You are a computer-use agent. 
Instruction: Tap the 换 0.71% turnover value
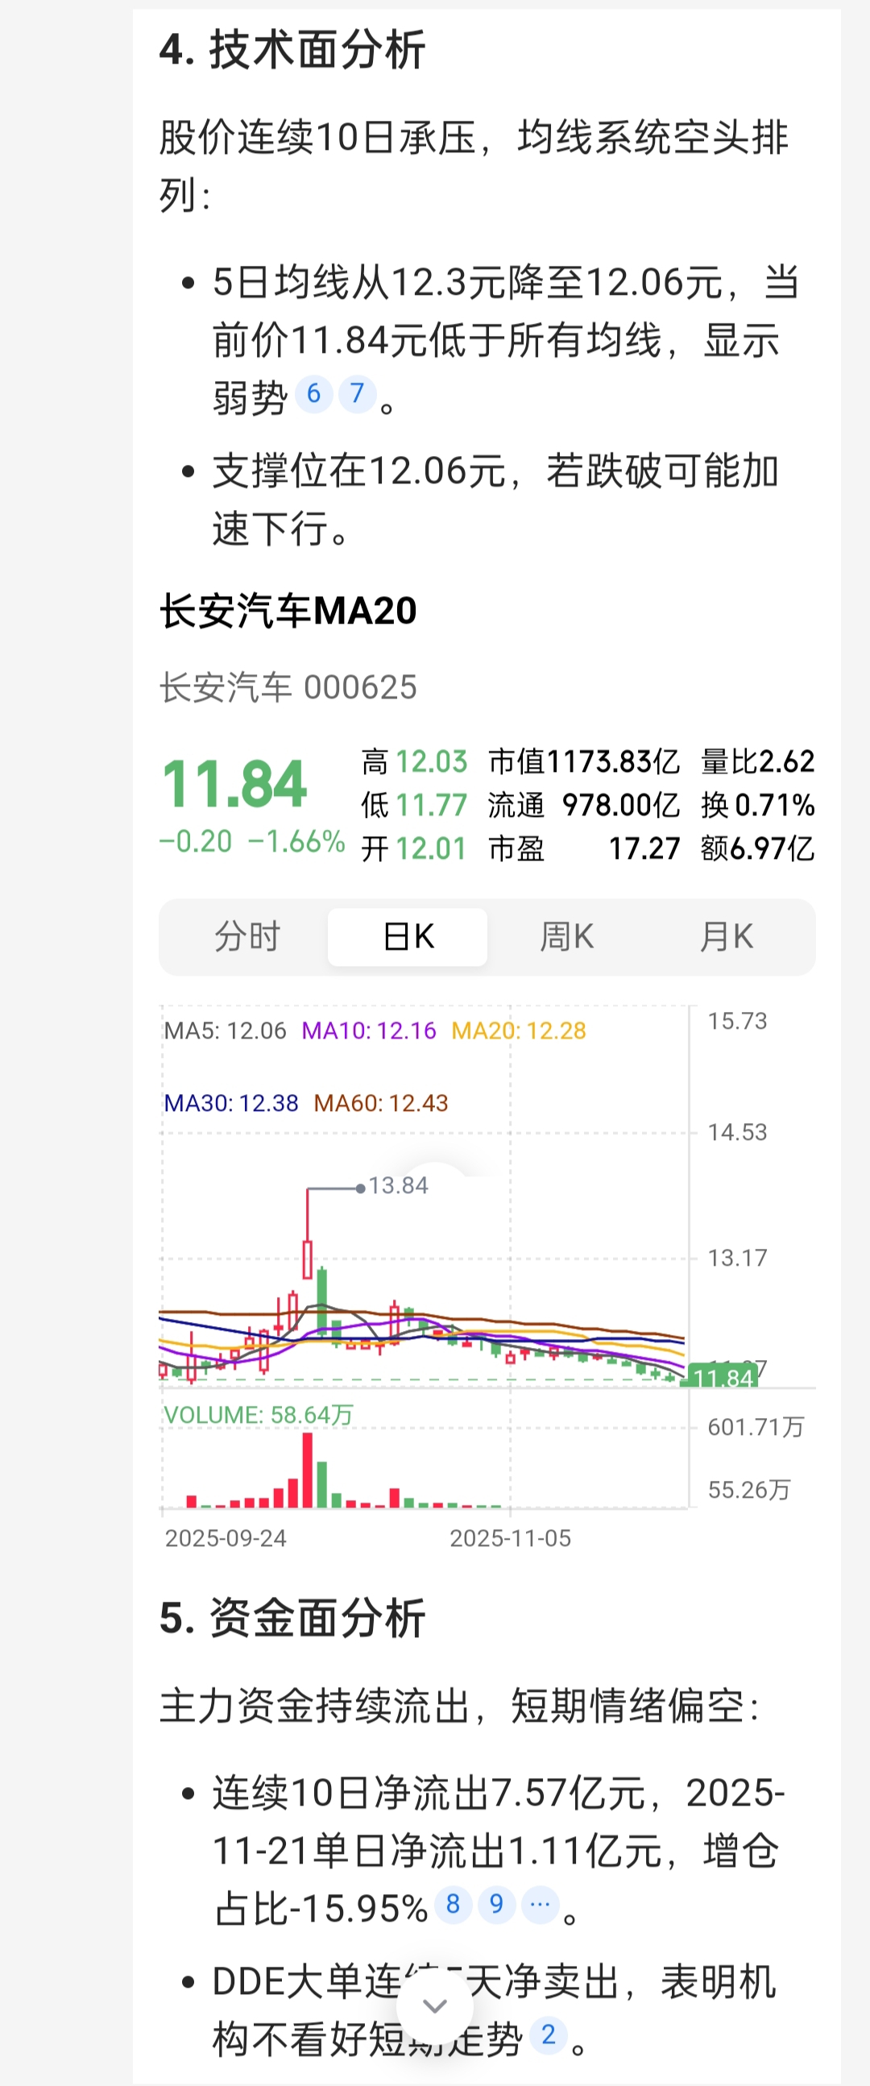(757, 806)
